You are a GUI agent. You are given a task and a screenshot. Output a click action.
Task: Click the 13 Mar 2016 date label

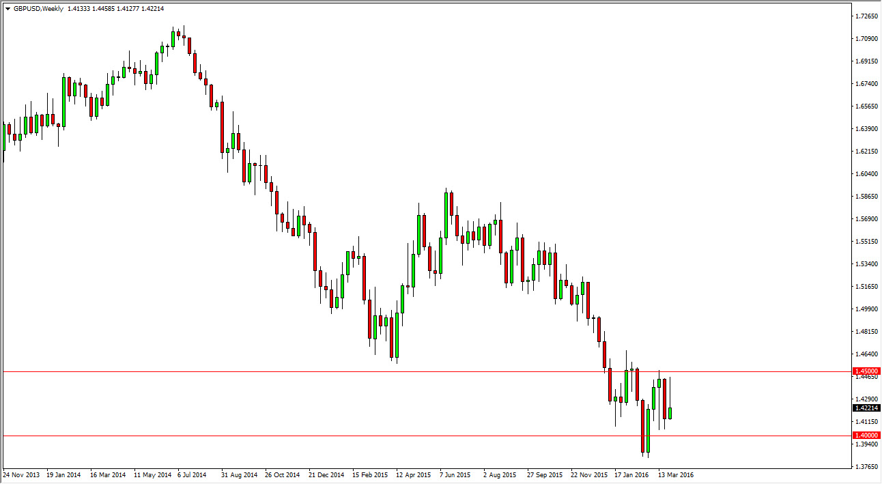(x=676, y=473)
